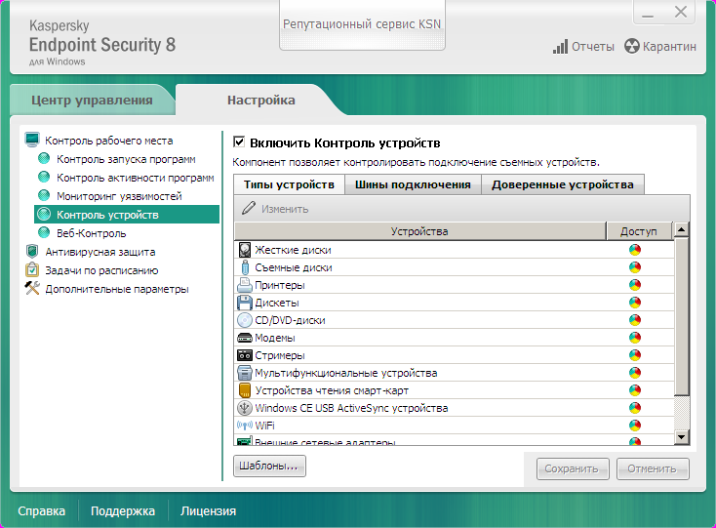Click the green dot beside Веб-Контроль
The height and width of the screenshot is (528, 716).
pos(44,233)
